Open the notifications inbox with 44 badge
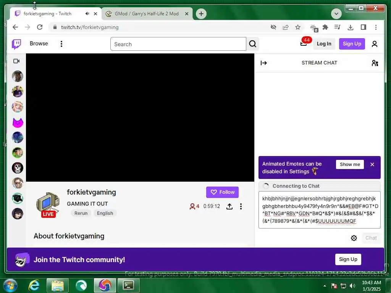The image size is (391, 293). (304, 43)
